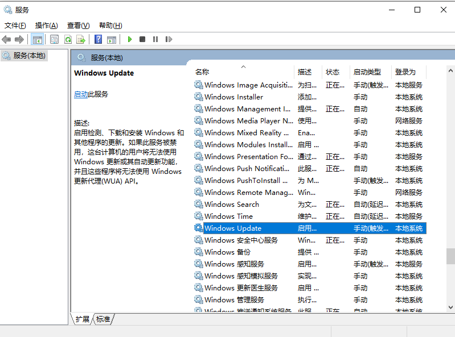Image resolution: width=455 pixels, height=337 pixels.
Task: Select Windows 感知服务 row
Action: coord(310,264)
